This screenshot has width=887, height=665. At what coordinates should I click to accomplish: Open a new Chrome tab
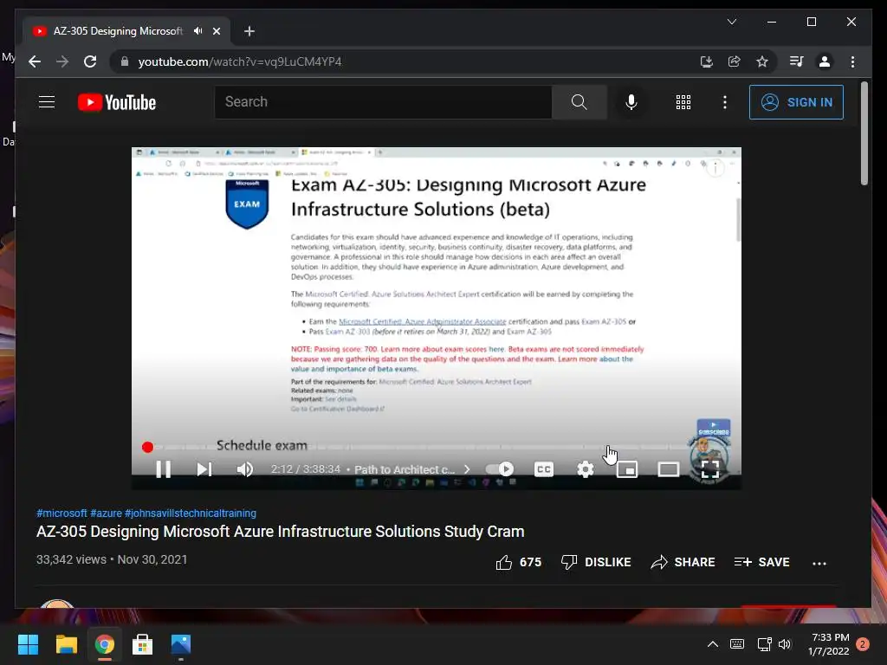pyautogui.click(x=249, y=31)
